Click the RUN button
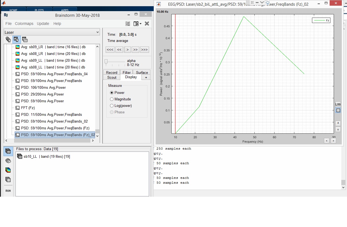 coord(8,191)
